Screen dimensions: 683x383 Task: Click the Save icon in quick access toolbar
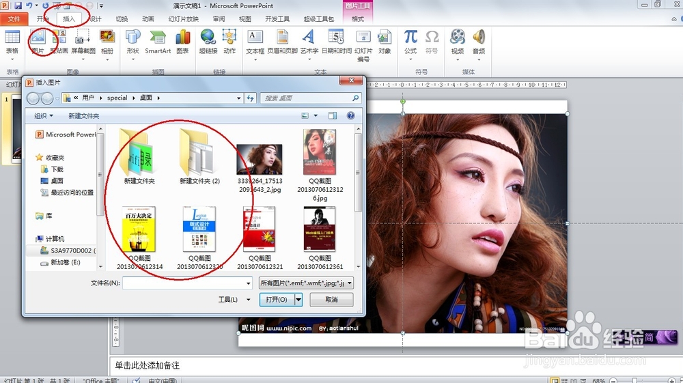point(18,5)
